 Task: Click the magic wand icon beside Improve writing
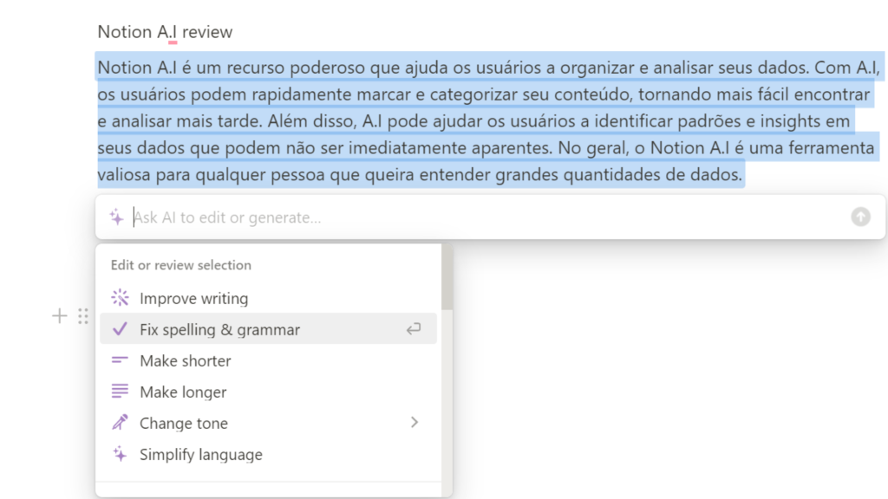[x=119, y=297]
